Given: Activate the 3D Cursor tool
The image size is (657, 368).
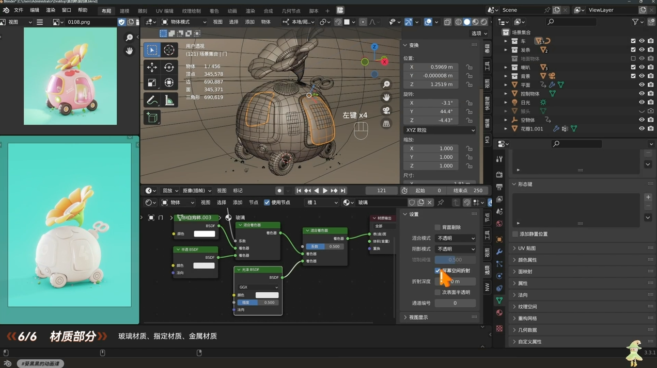Looking at the screenshot, I should [x=169, y=50].
